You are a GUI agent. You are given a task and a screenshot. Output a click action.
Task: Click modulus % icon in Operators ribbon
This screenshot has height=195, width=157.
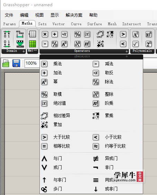pos(77,34)
